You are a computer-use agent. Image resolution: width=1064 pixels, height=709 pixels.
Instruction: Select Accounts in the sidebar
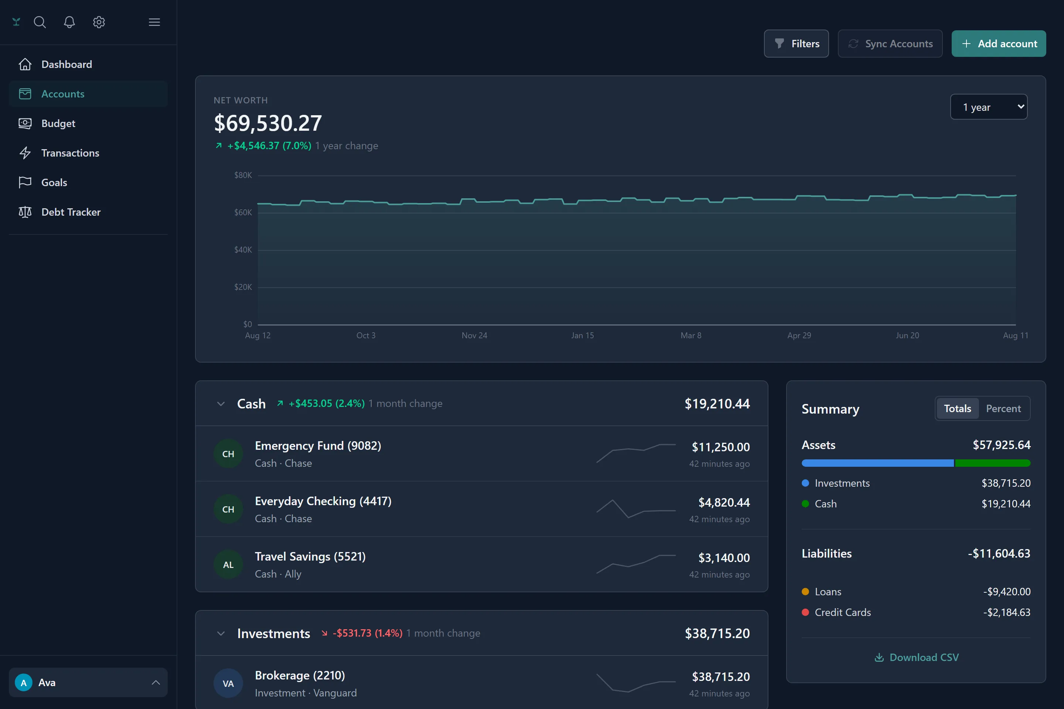(x=88, y=93)
